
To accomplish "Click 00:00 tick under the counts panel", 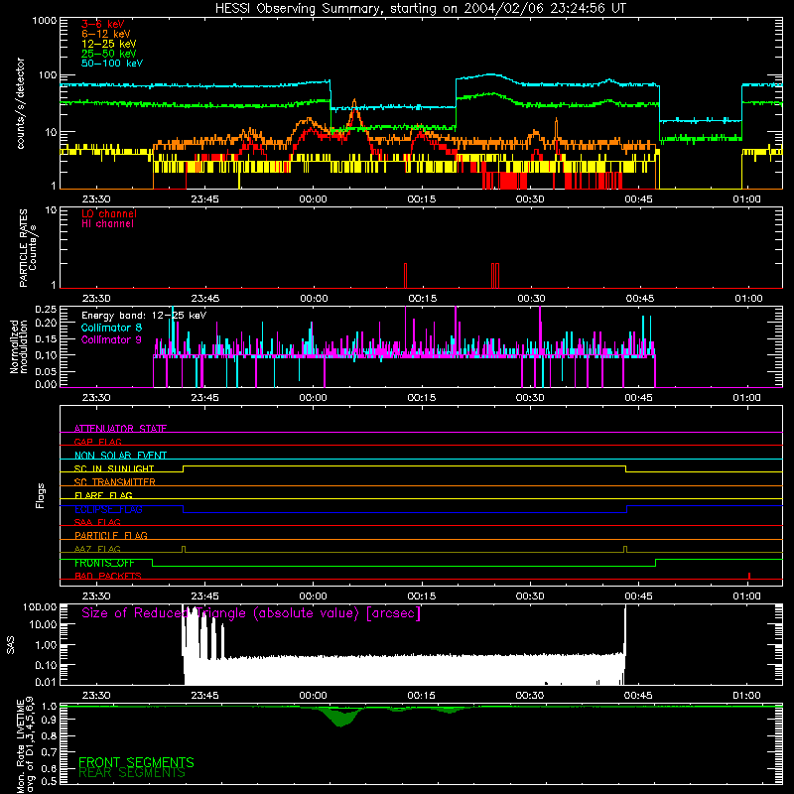I will 313,199.
